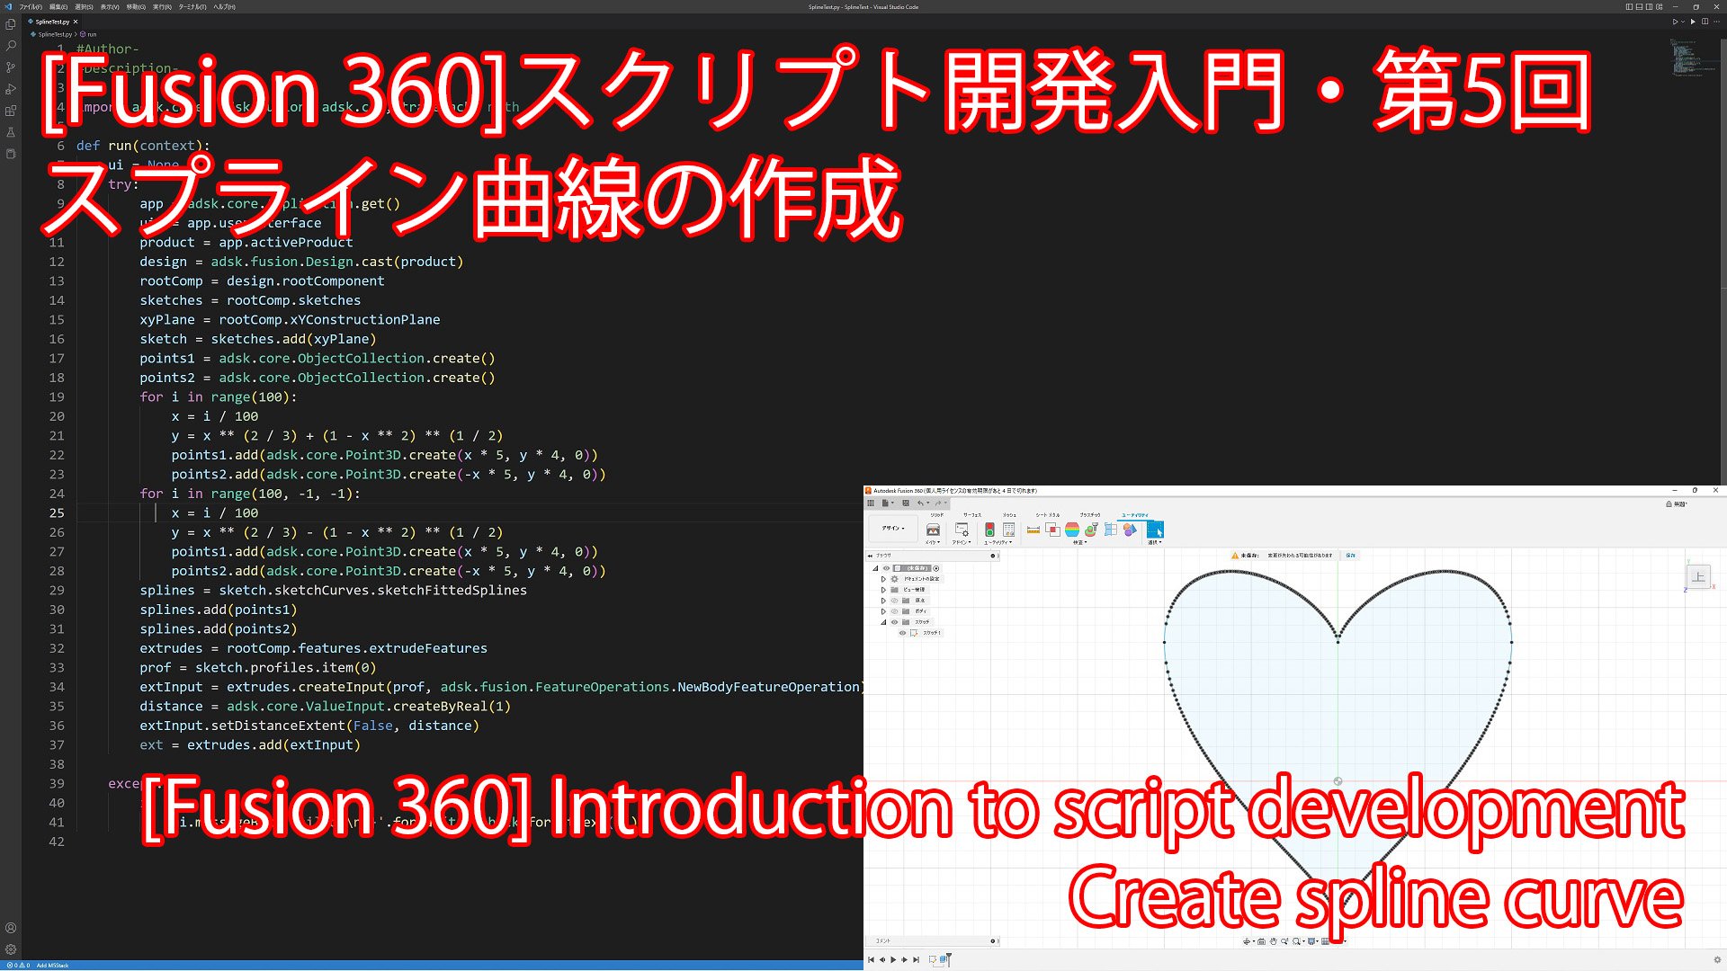Jump to the start of the Fusion timeline
Screen dimensions: 1727x971
pyautogui.click(x=871, y=959)
